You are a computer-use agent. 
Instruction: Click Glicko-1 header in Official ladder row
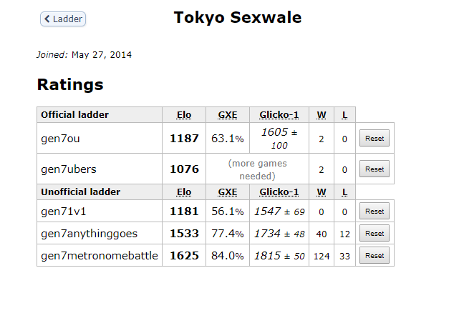[x=279, y=114]
